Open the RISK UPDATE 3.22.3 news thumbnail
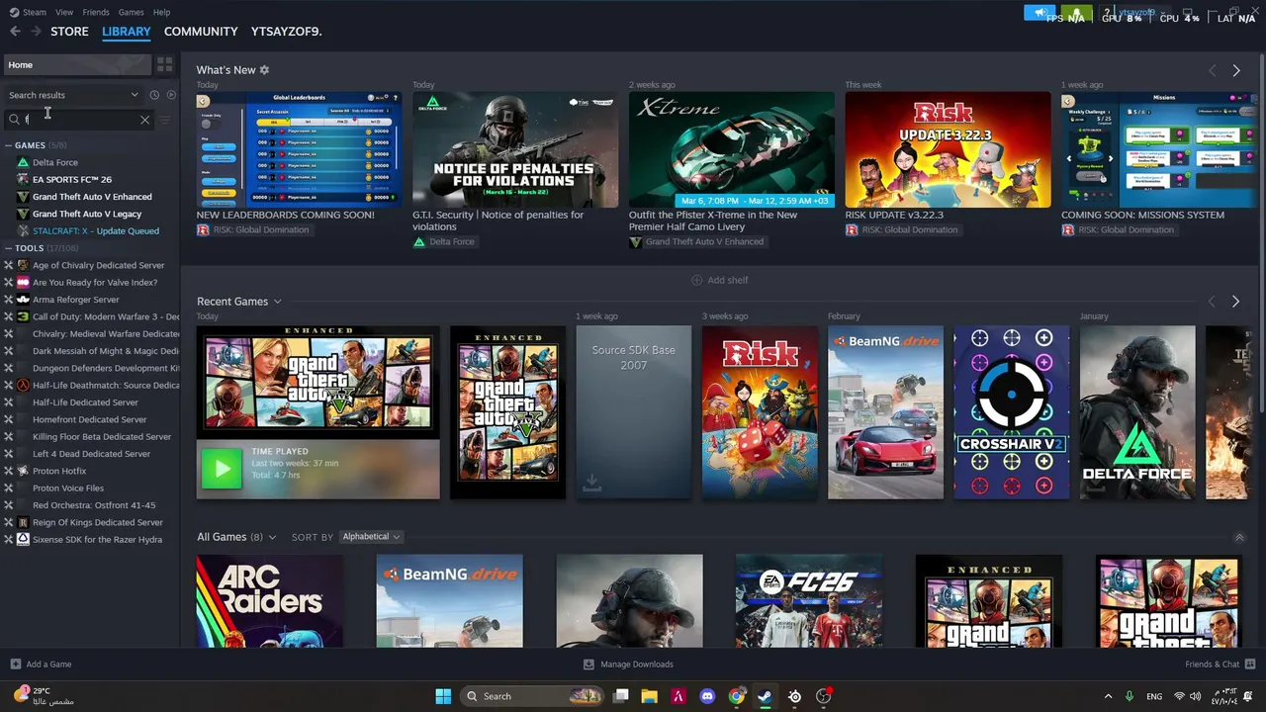The width and height of the screenshot is (1266, 712). coord(948,149)
